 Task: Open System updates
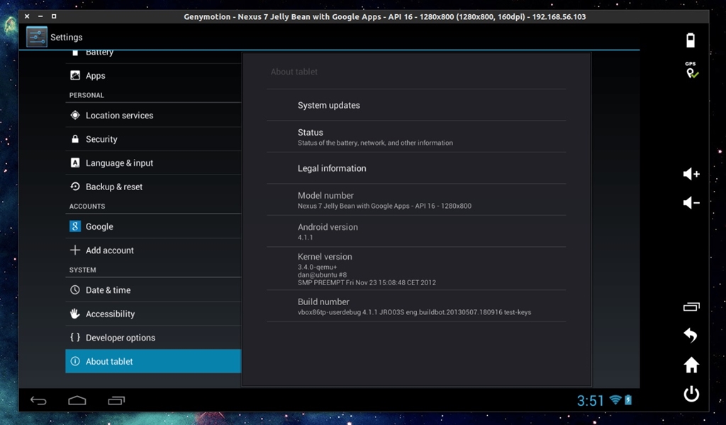tap(416, 105)
